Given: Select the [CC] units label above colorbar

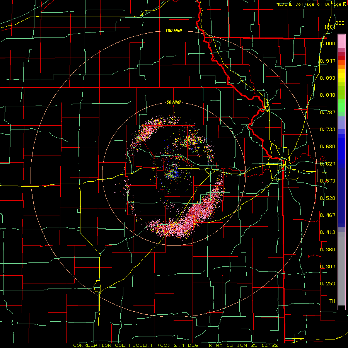Looking at the screenshot, I should [x=330, y=27].
